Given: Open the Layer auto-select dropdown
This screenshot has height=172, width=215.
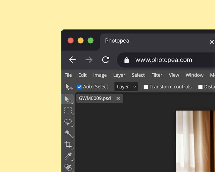Looking at the screenshot, I should pos(126,87).
